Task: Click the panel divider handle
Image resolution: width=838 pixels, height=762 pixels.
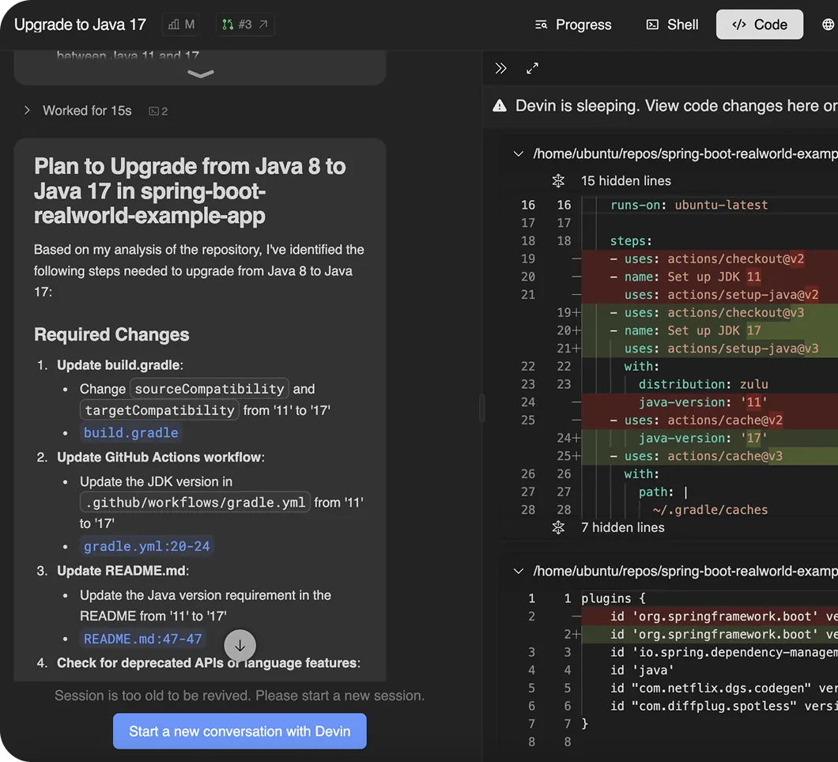Action: [482, 408]
